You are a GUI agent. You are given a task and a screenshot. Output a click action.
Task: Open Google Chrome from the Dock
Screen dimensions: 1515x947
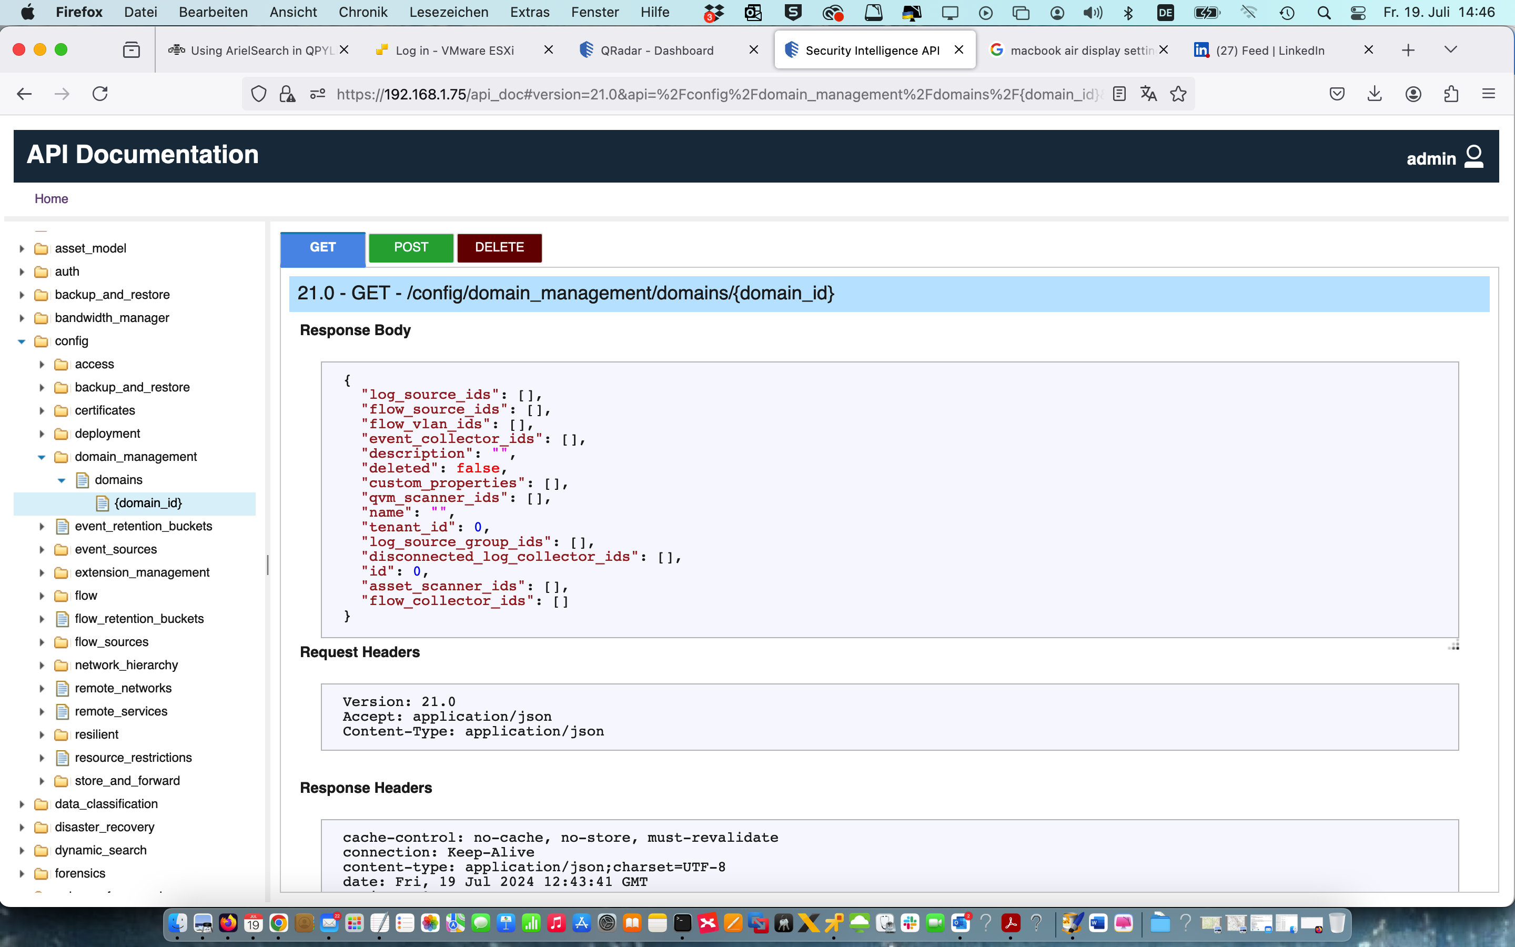click(279, 923)
